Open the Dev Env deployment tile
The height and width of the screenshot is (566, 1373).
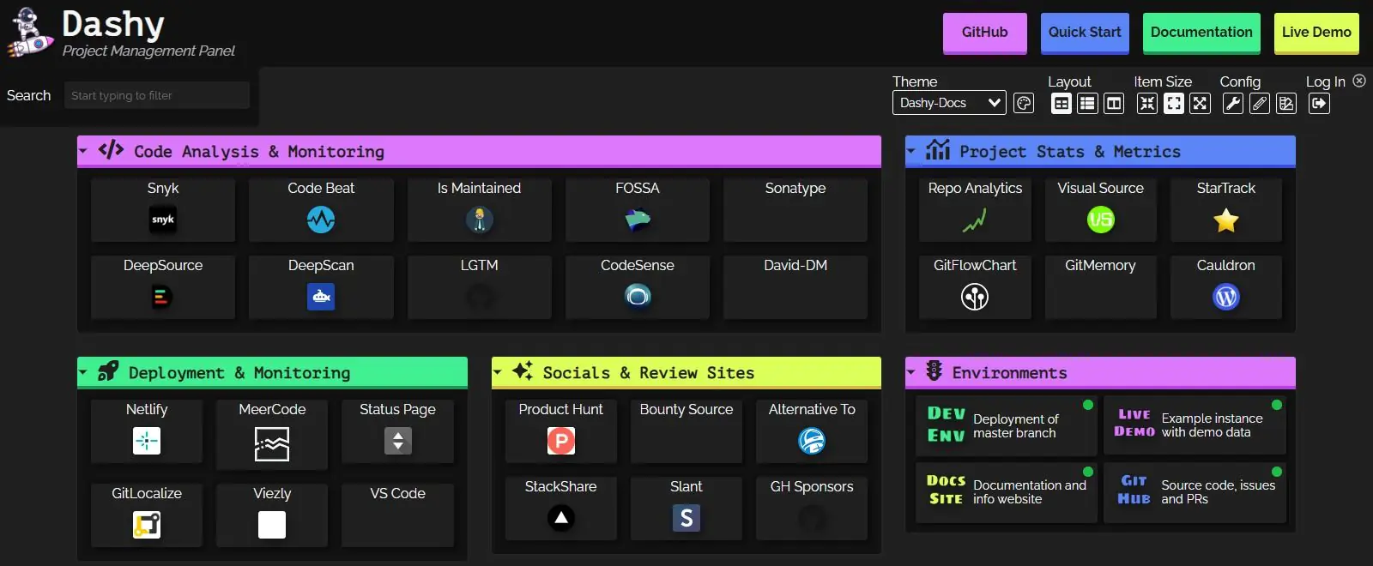coord(1007,424)
